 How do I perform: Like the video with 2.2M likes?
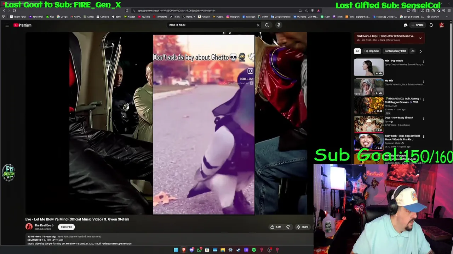pos(276,227)
